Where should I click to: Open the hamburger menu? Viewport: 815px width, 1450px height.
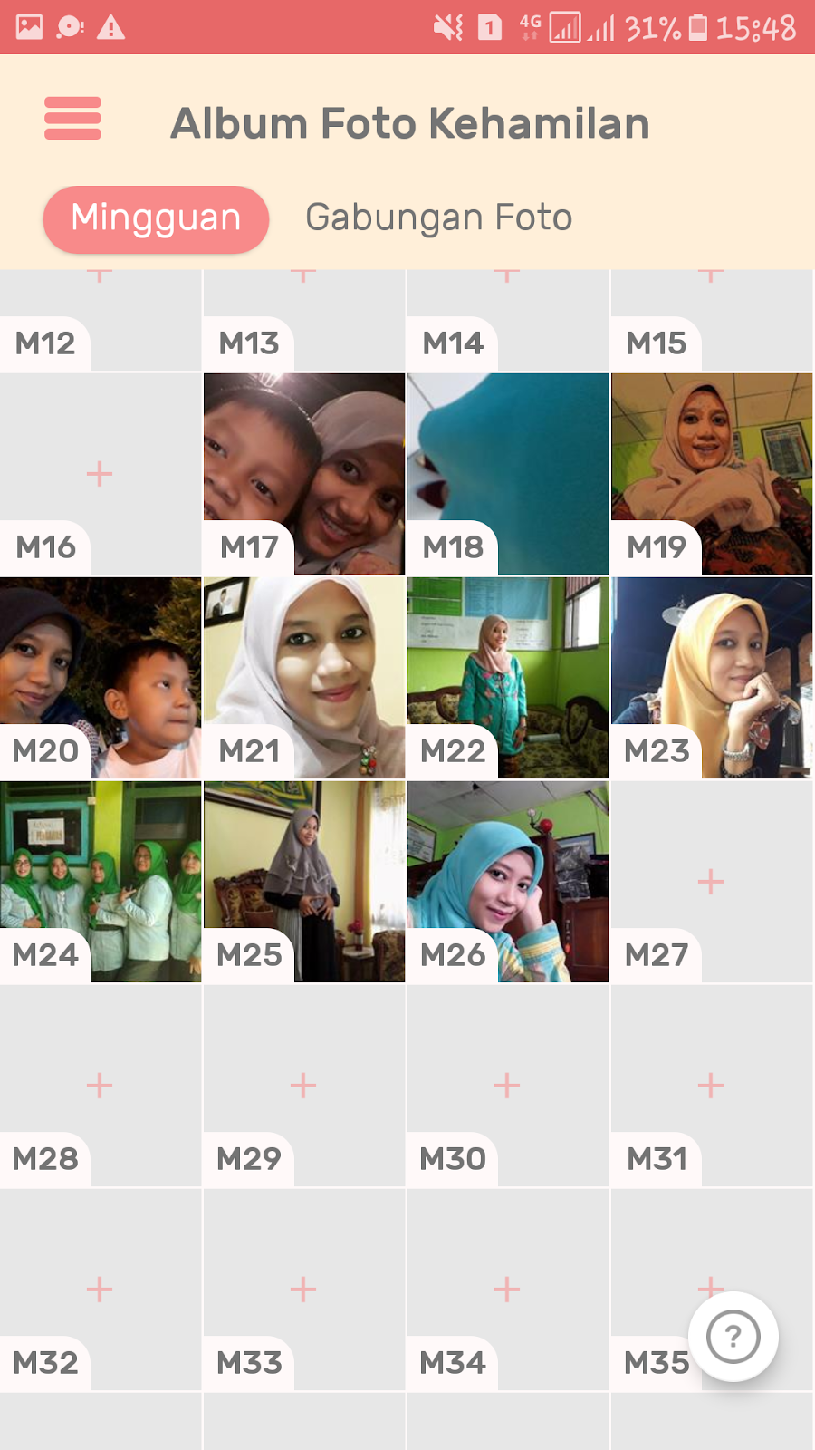pyautogui.click(x=72, y=119)
